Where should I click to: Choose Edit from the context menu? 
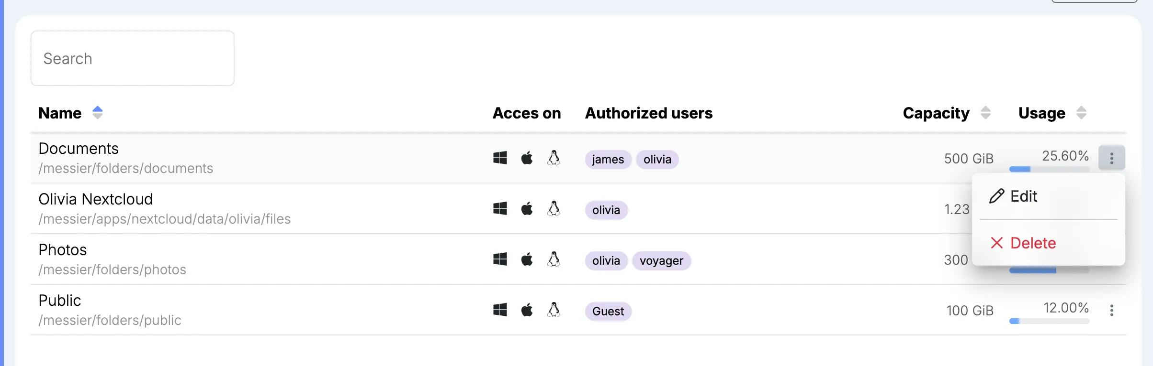(1049, 196)
